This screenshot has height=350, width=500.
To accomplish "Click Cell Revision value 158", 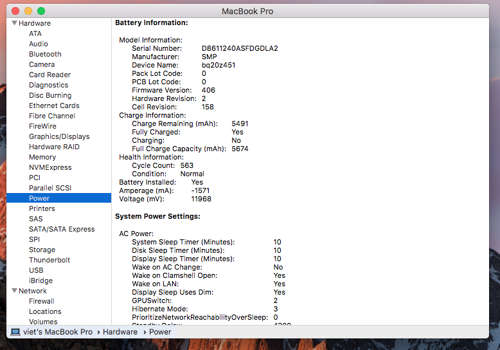I will click(208, 107).
